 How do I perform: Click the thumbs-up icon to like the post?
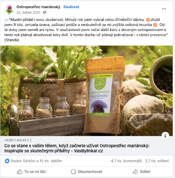(x=20, y=172)
